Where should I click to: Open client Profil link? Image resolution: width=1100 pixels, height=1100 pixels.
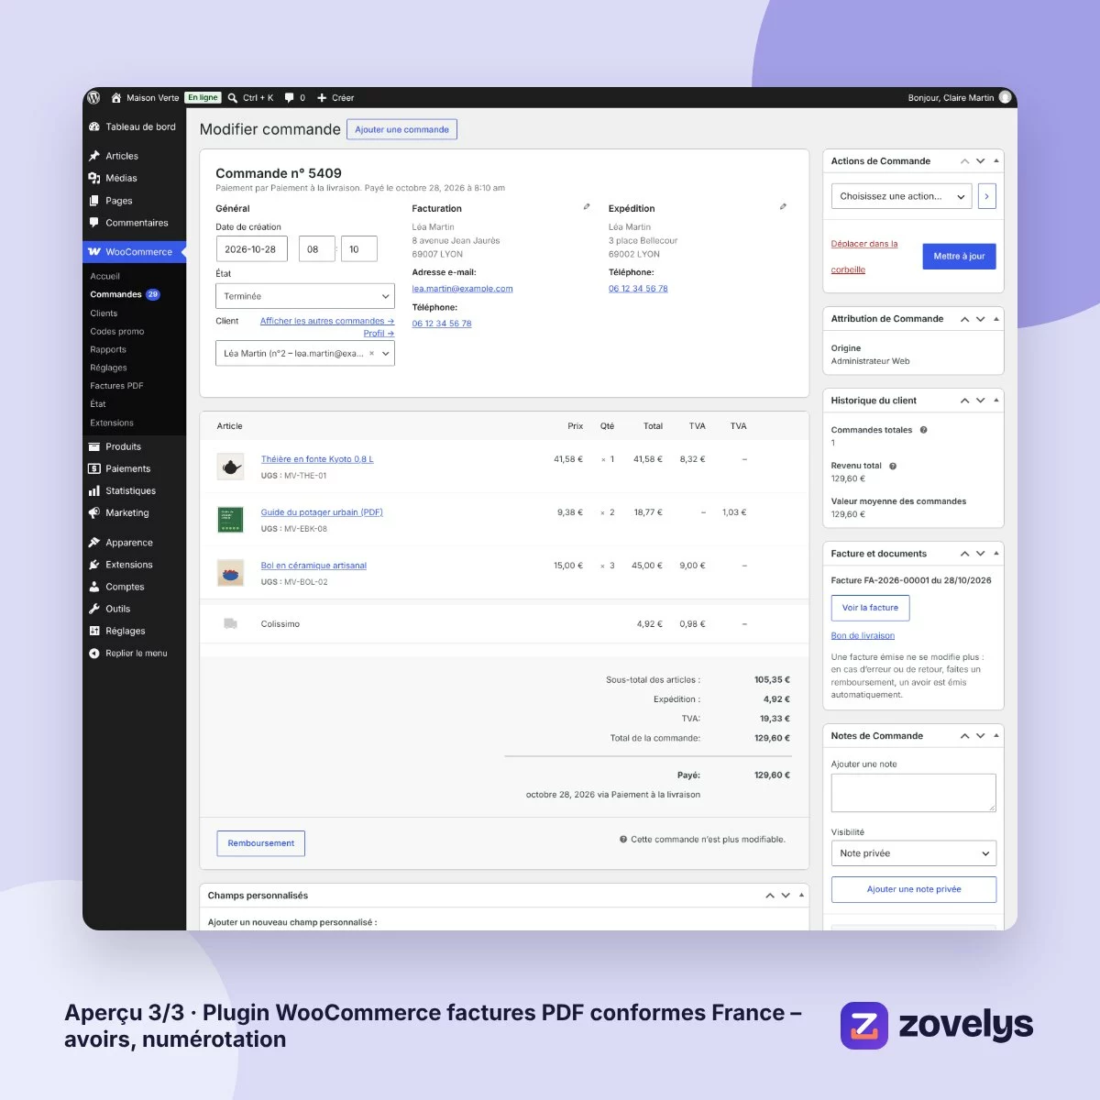click(x=379, y=334)
